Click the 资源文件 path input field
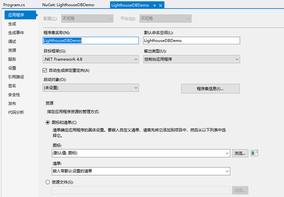This screenshot has height=197, width=284. pos(141,190)
